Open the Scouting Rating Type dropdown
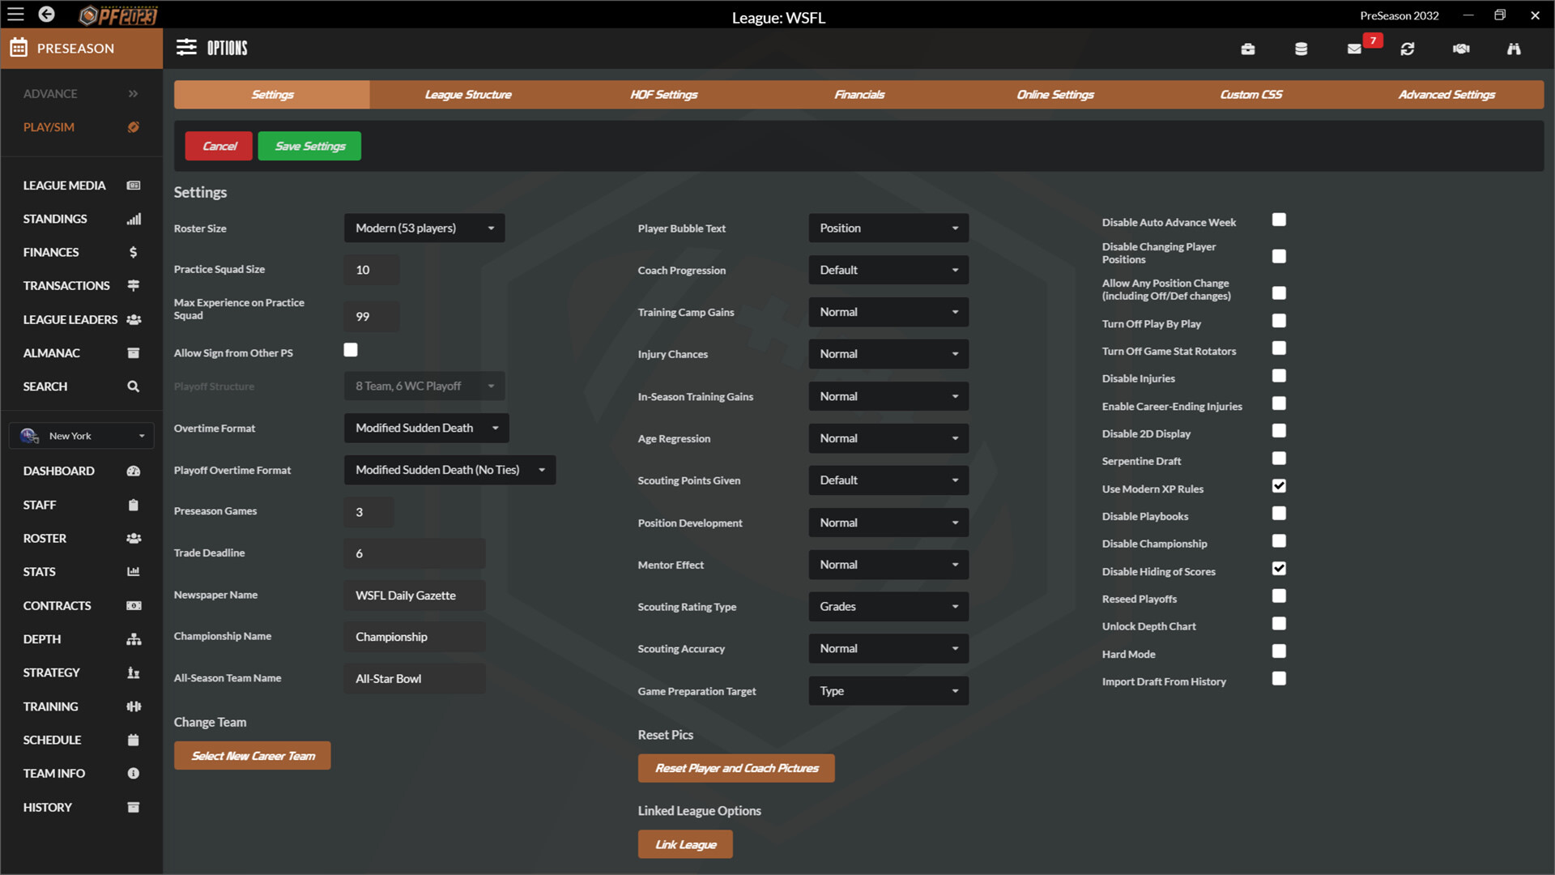1555x875 pixels. point(888,606)
